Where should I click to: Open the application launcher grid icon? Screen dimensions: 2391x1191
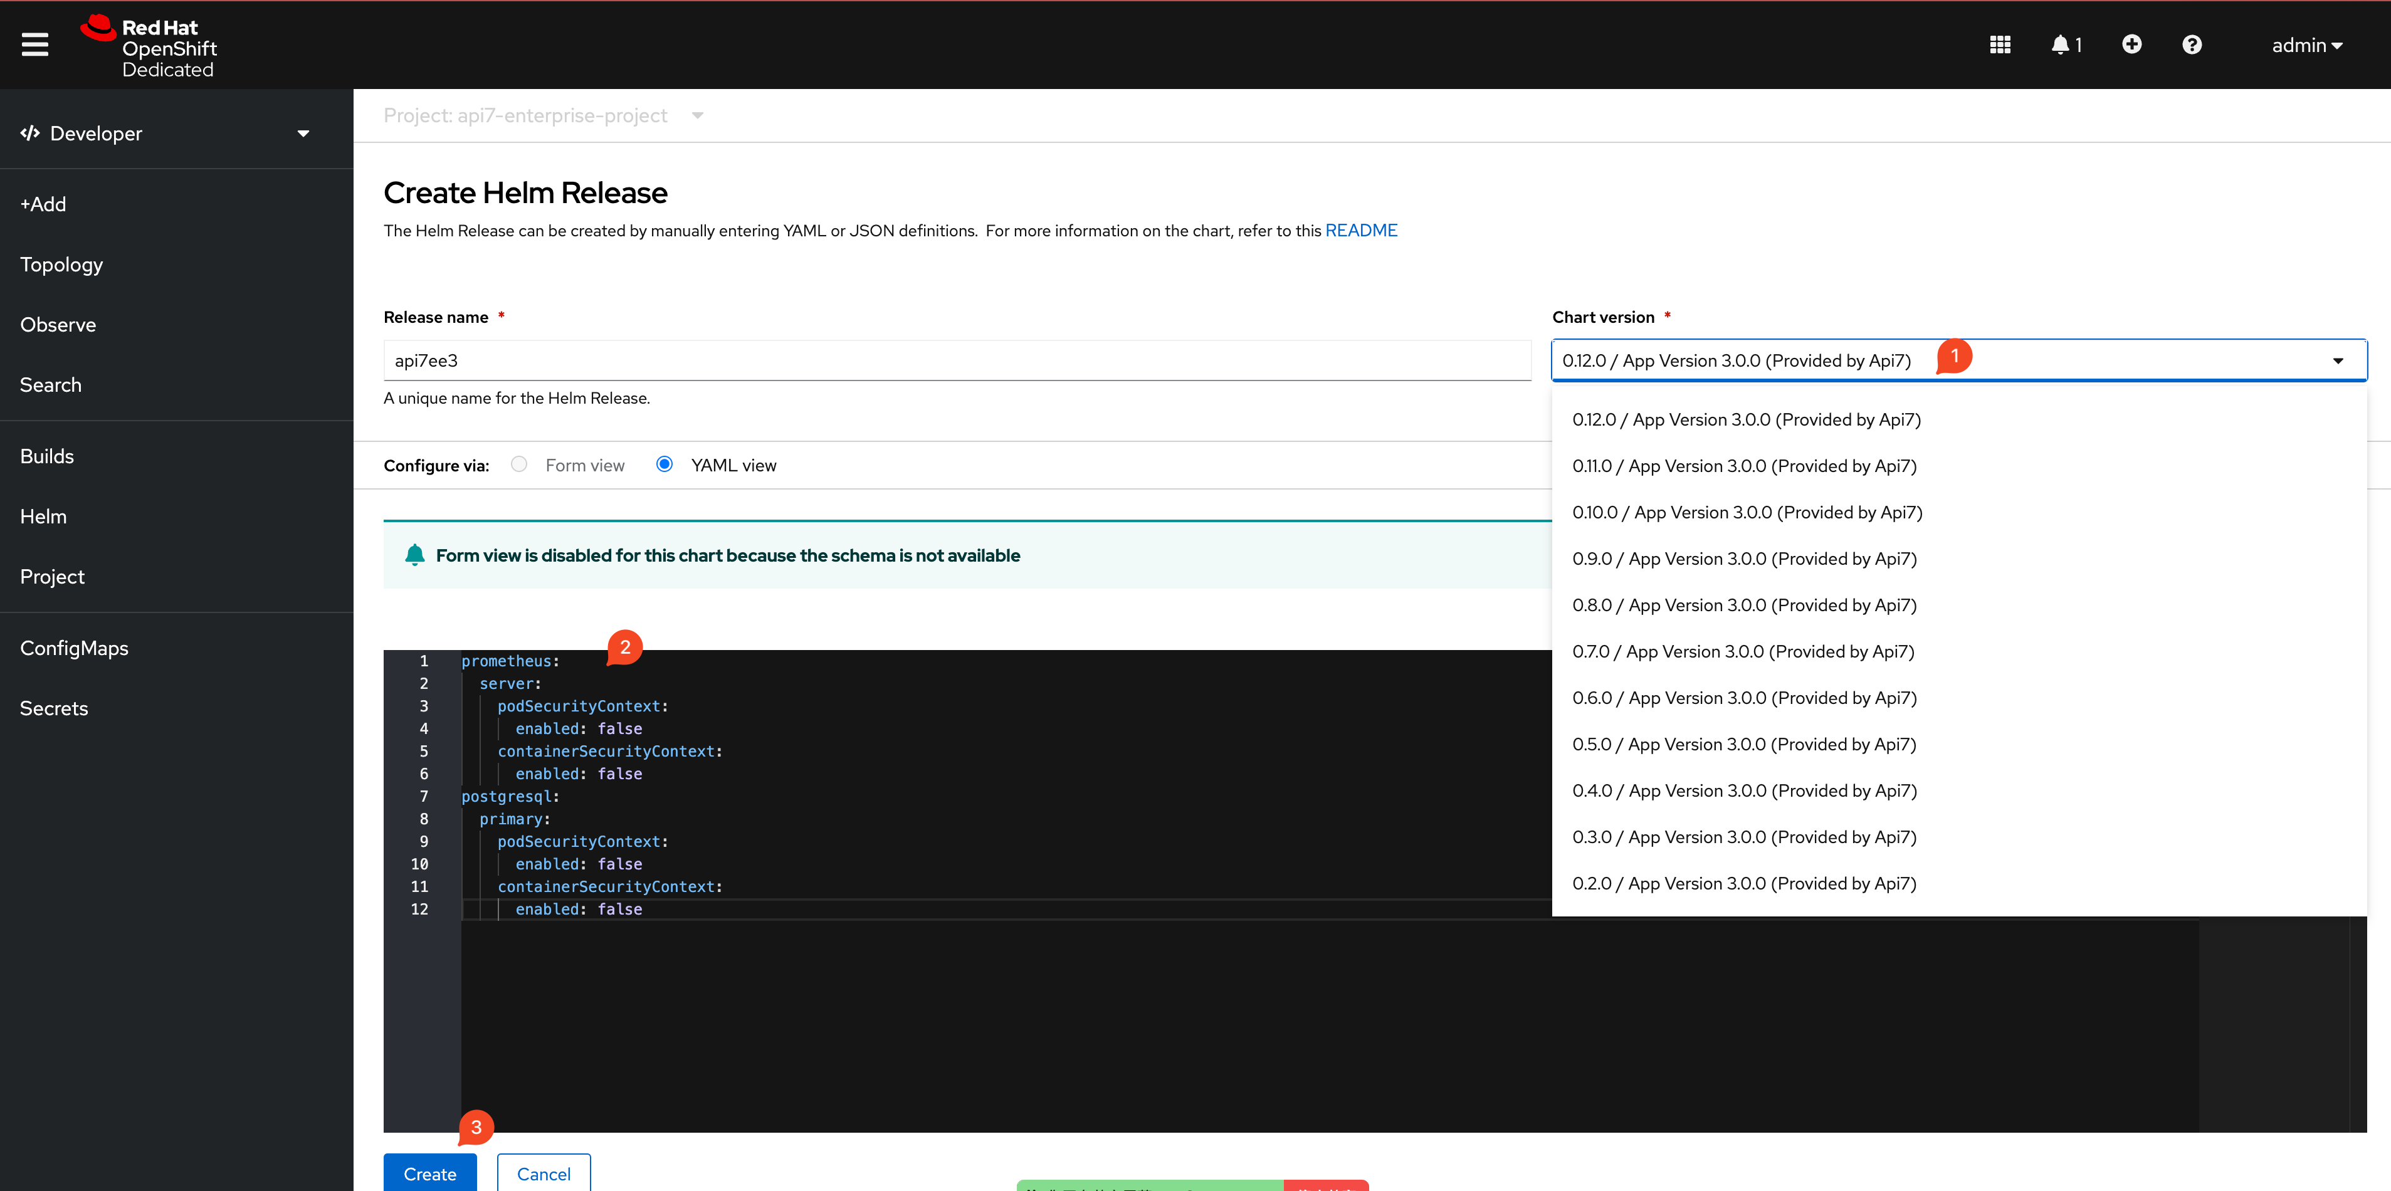2000,45
